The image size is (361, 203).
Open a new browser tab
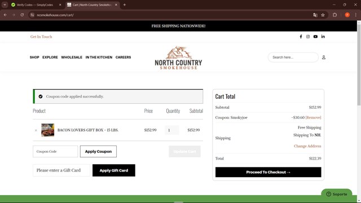coord(124,5)
